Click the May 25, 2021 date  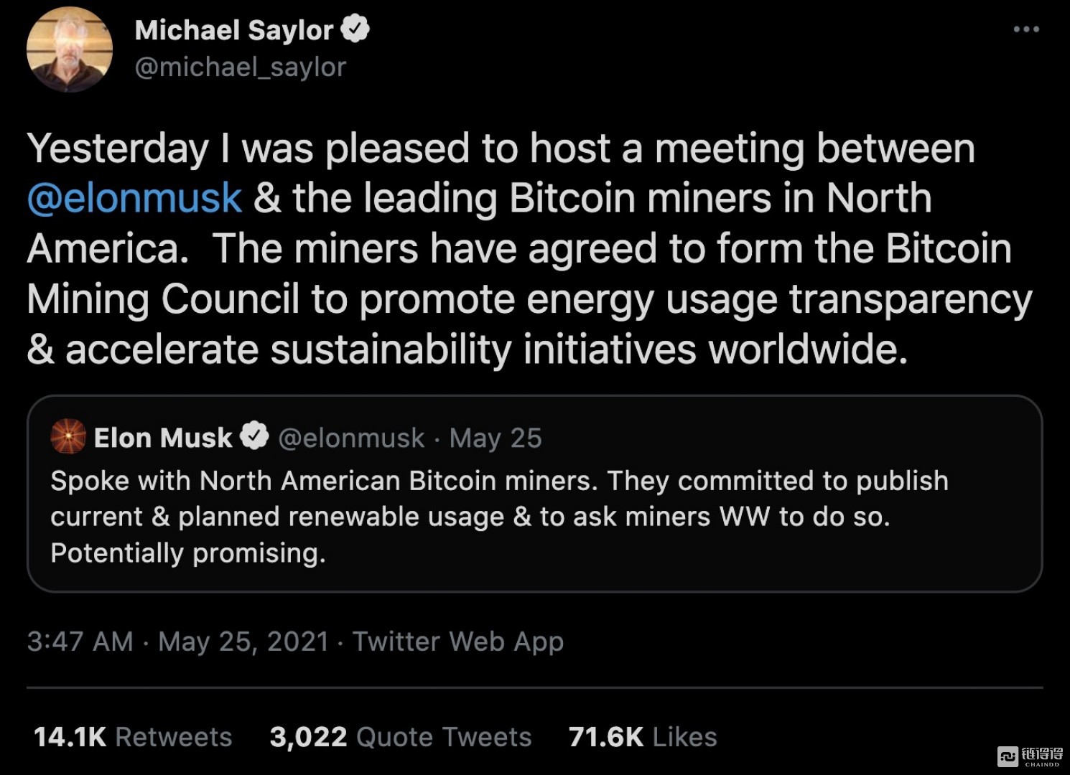tap(243, 641)
